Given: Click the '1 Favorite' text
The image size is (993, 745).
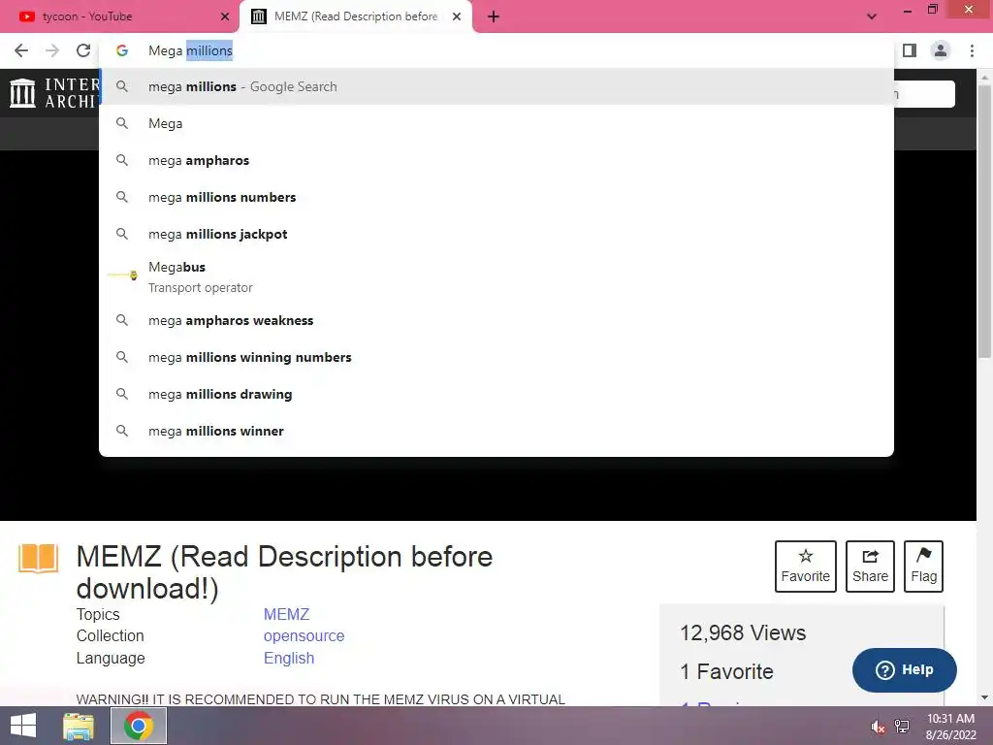Looking at the screenshot, I should [x=726, y=671].
